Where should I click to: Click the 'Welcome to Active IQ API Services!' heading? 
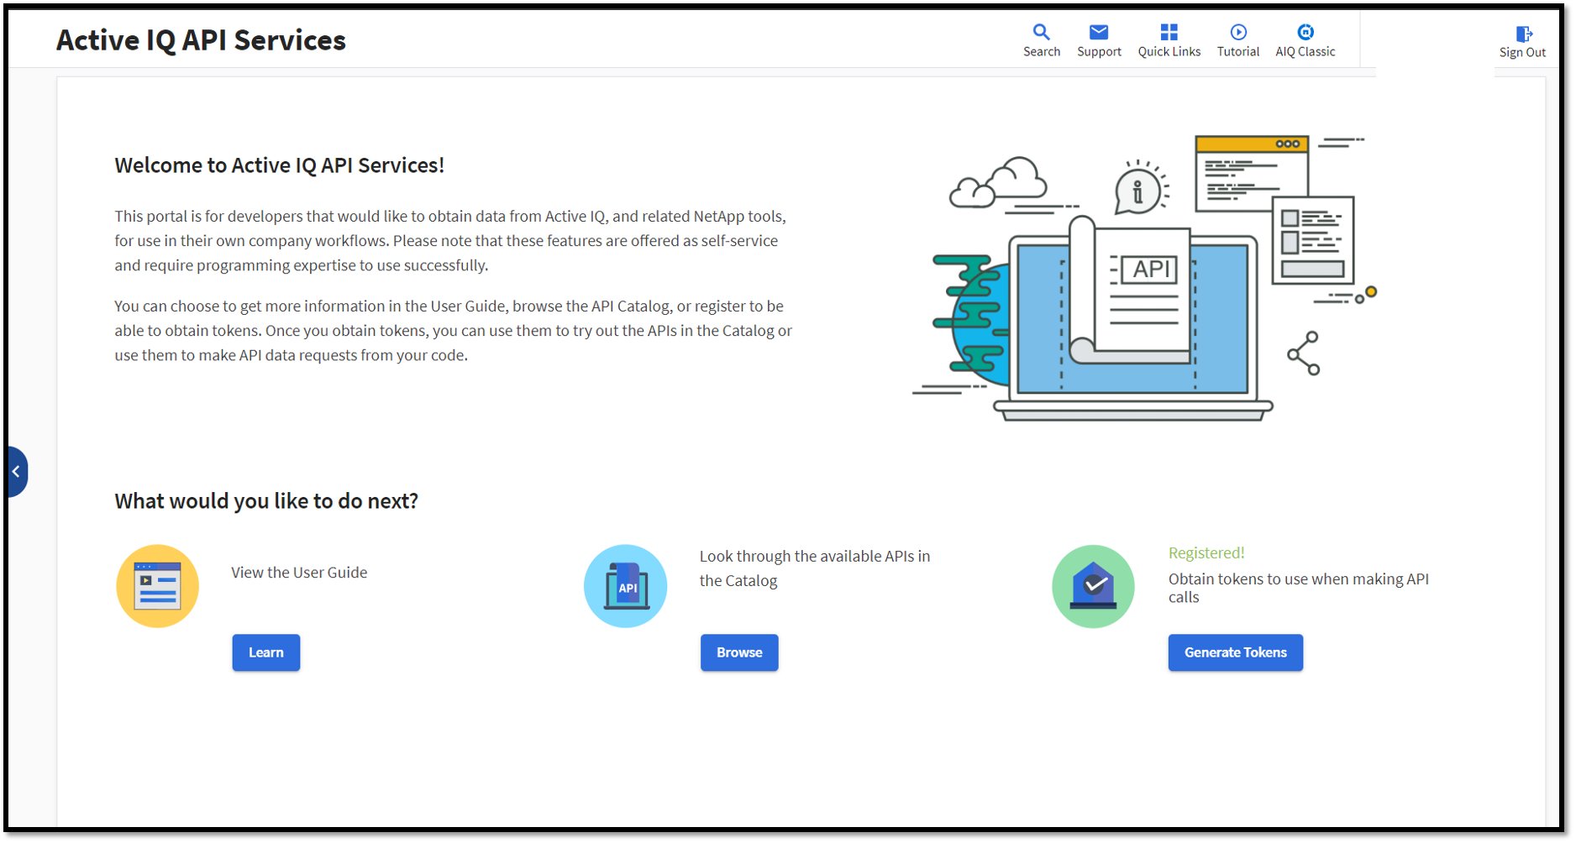pyautogui.click(x=279, y=165)
